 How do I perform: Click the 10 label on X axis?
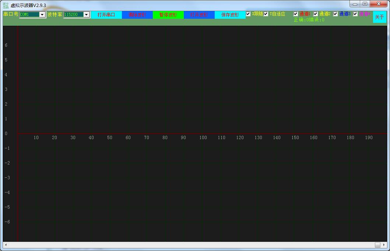36,138
